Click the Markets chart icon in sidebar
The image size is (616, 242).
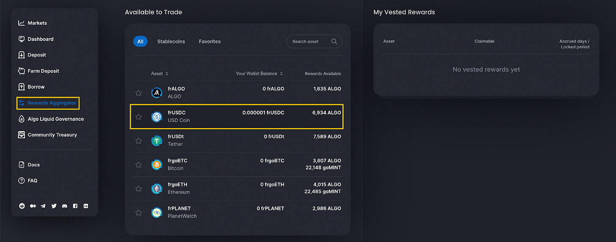(22, 23)
